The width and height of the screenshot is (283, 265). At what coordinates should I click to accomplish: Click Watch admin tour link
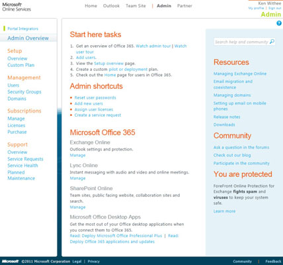click(x=153, y=46)
